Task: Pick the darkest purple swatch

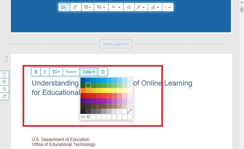Action: point(83,101)
